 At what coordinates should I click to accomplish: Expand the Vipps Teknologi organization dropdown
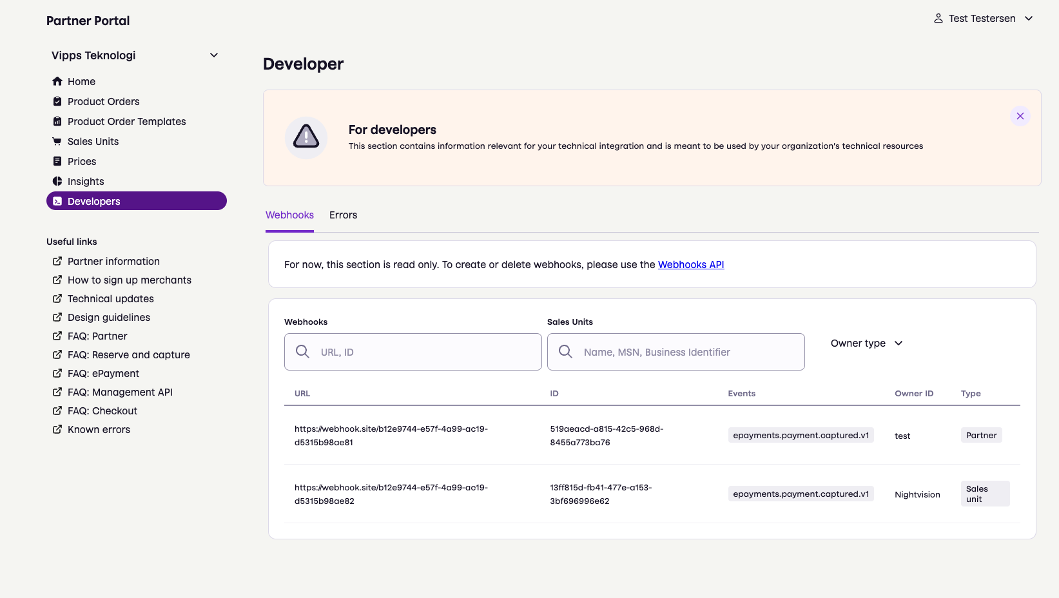click(x=214, y=55)
